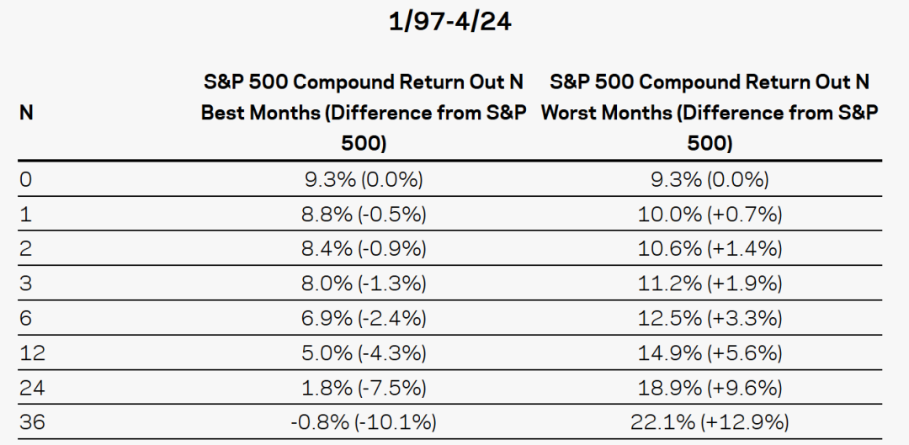Click the 10.6% (+1.4%) cell
The image size is (909, 445).
point(710,249)
